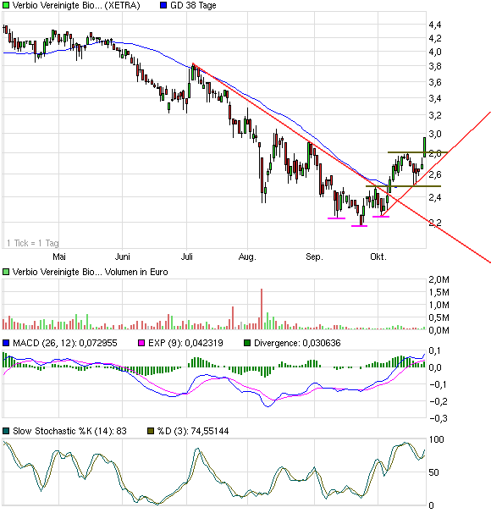The image size is (491, 513).
Task: Click the '4,0' price axis value
Action: (435, 52)
